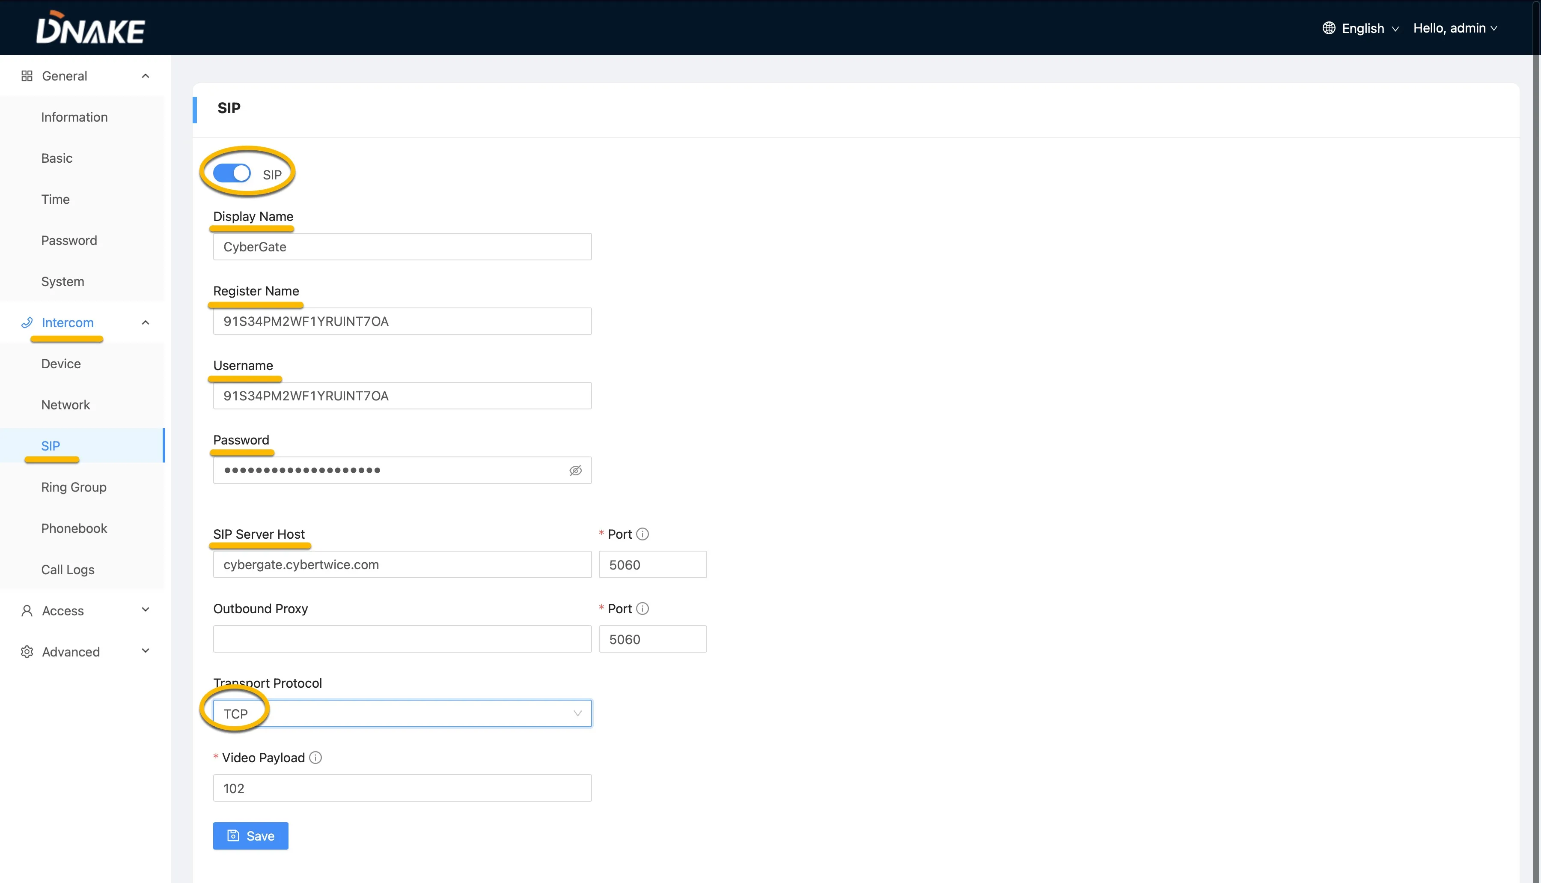Open the English language dropdown
Viewport: 1541px width, 883px height.
[x=1361, y=28]
